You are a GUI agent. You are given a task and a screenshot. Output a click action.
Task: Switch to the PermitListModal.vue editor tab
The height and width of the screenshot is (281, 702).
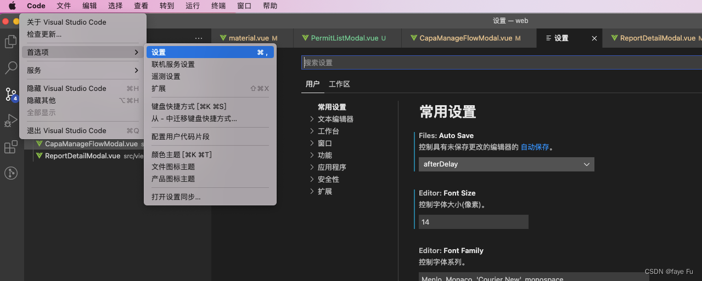pos(348,38)
